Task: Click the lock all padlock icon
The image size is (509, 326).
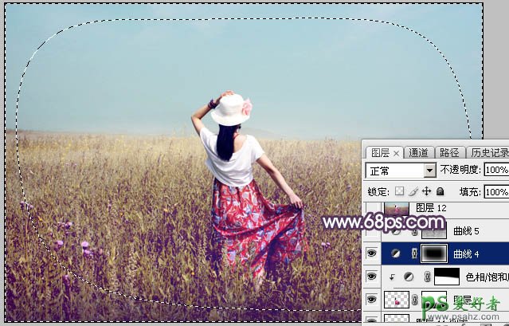Action: [x=439, y=191]
